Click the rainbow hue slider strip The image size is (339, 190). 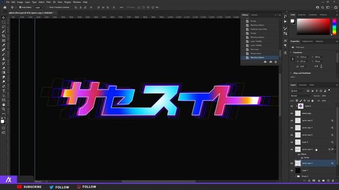pos(334,27)
